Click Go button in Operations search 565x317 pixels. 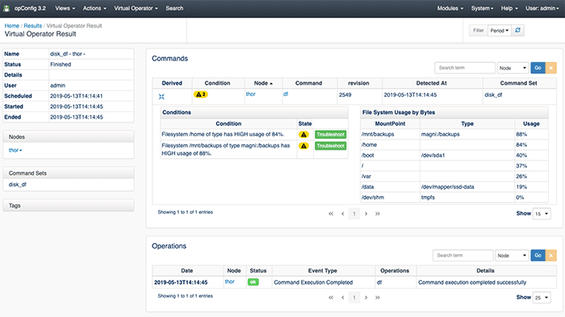538,256
